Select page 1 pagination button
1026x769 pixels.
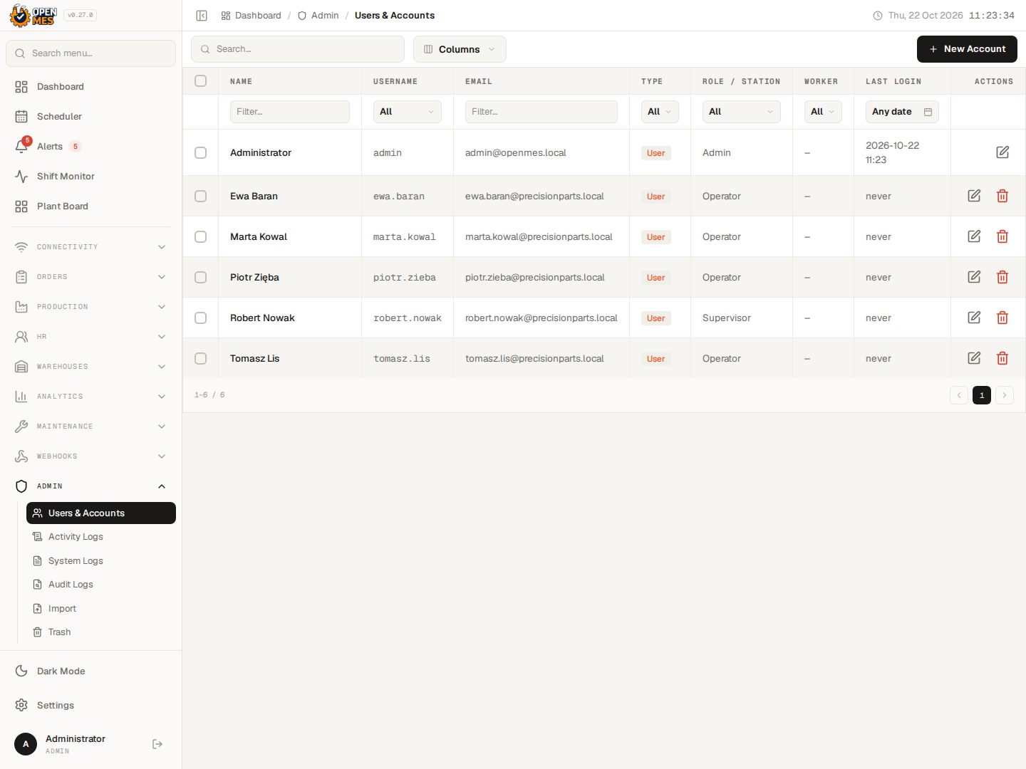tap(982, 395)
